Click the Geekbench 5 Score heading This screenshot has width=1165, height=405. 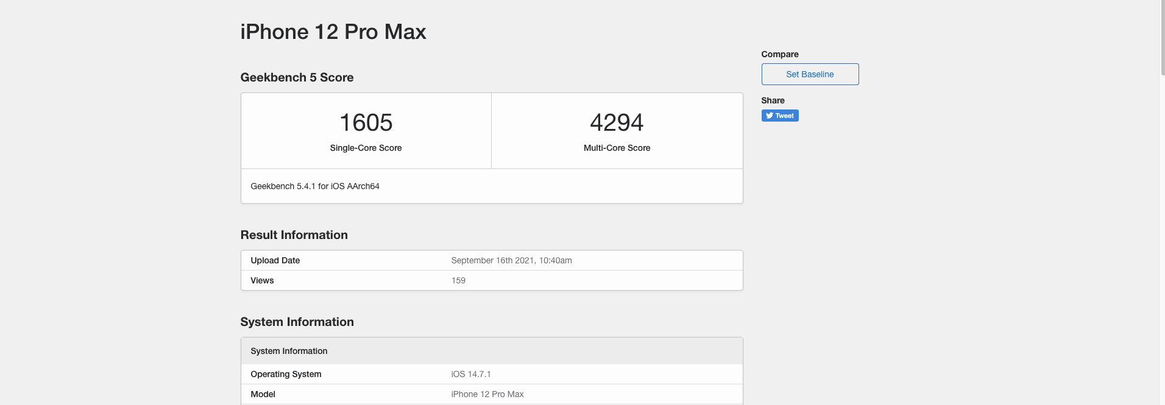click(297, 77)
